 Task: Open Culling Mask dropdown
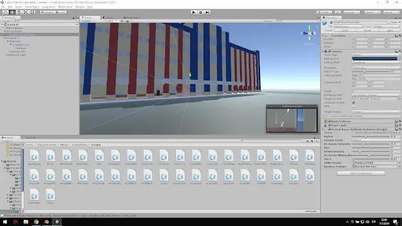tap(376, 62)
